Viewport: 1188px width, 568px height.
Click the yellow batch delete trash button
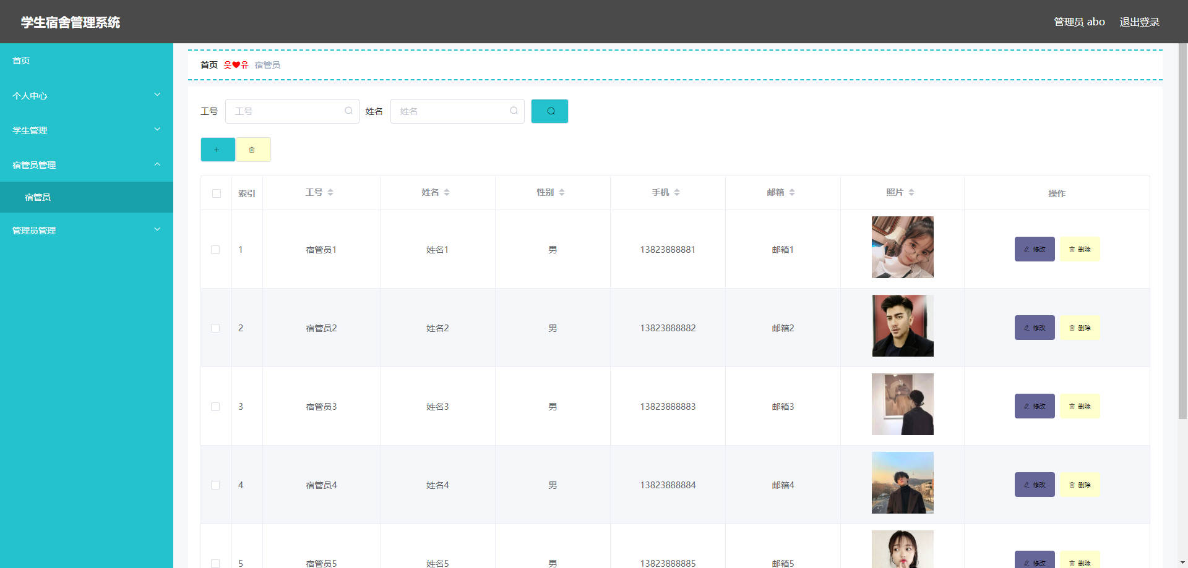253,150
